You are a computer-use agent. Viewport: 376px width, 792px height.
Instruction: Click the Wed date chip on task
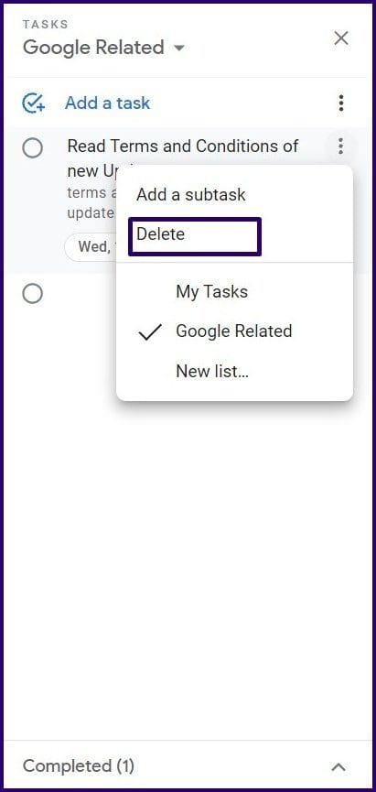91,247
